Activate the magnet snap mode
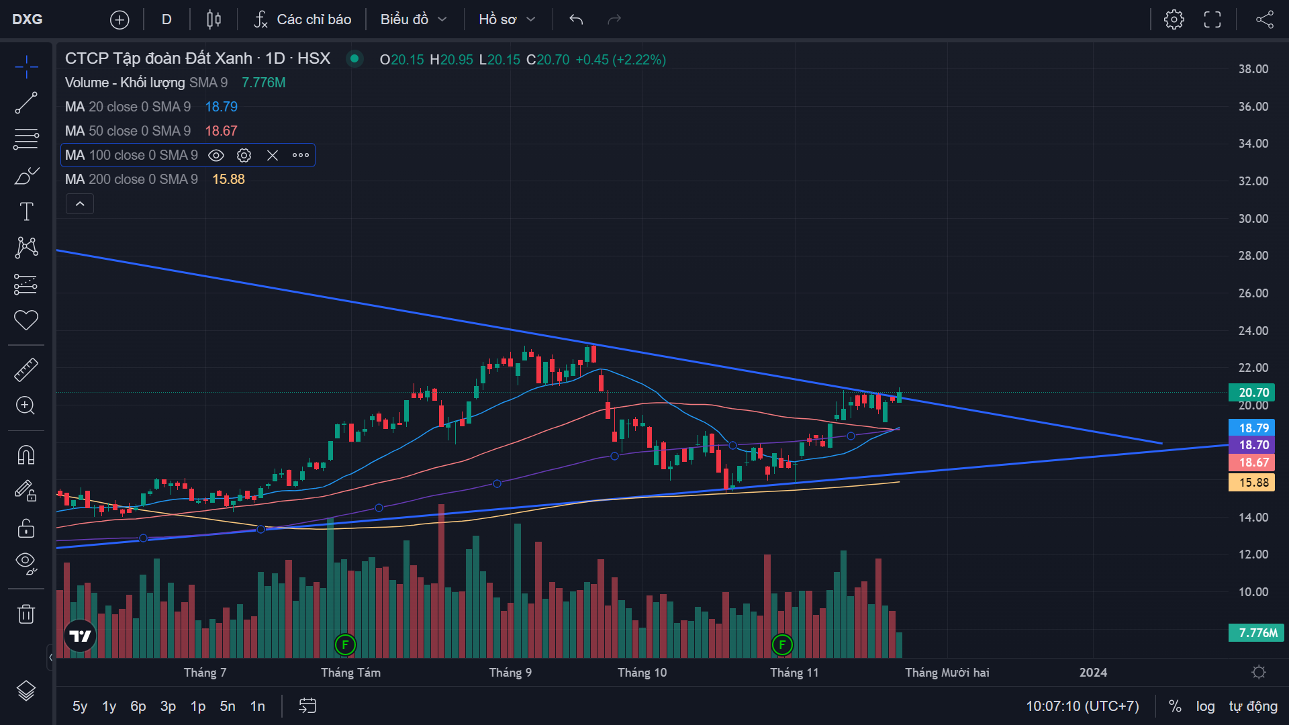 [26, 455]
